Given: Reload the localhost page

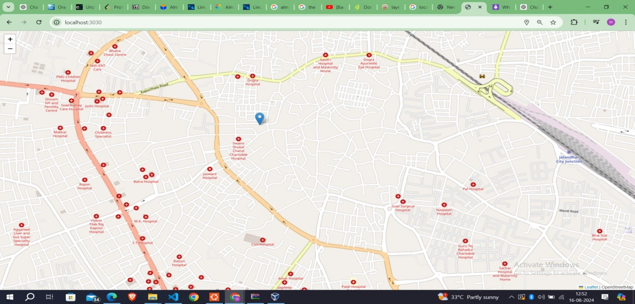Looking at the screenshot, I should pyautogui.click(x=39, y=22).
